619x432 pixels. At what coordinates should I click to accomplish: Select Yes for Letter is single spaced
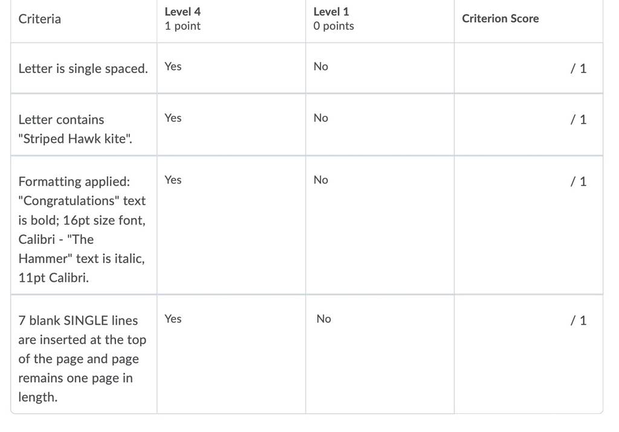(x=231, y=68)
